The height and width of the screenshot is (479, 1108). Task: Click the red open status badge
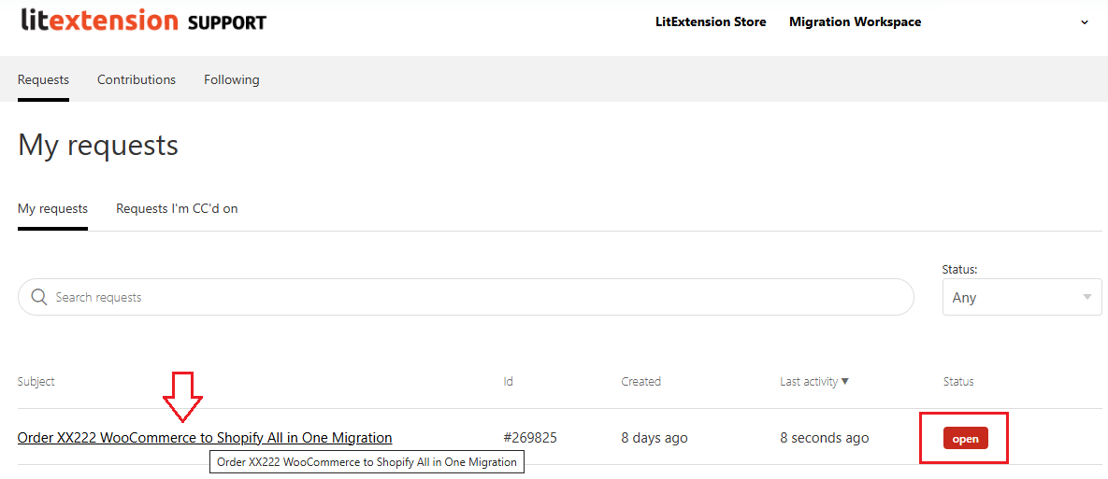(x=965, y=438)
